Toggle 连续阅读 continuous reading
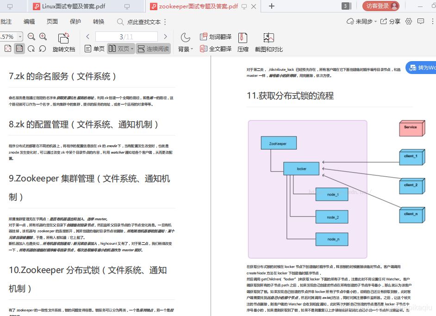Viewport: 436px width, 316px height. coord(153,49)
